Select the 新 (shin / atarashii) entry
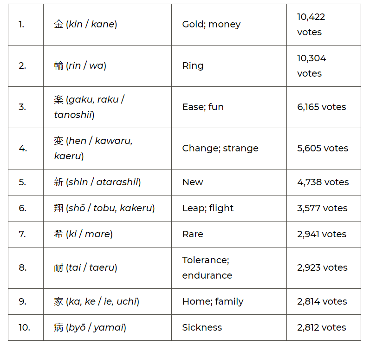 point(97,182)
